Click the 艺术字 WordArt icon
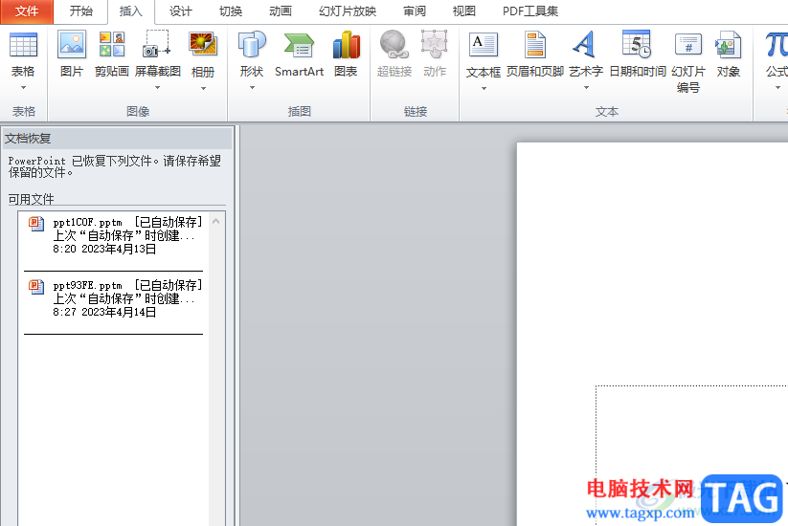This screenshot has height=526, width=788. tap(585, 44)
